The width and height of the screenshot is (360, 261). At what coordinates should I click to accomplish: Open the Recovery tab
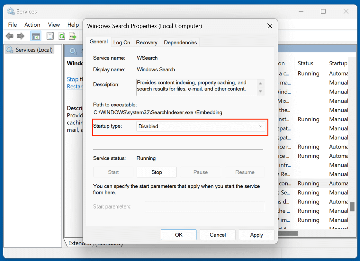(147, 42)
